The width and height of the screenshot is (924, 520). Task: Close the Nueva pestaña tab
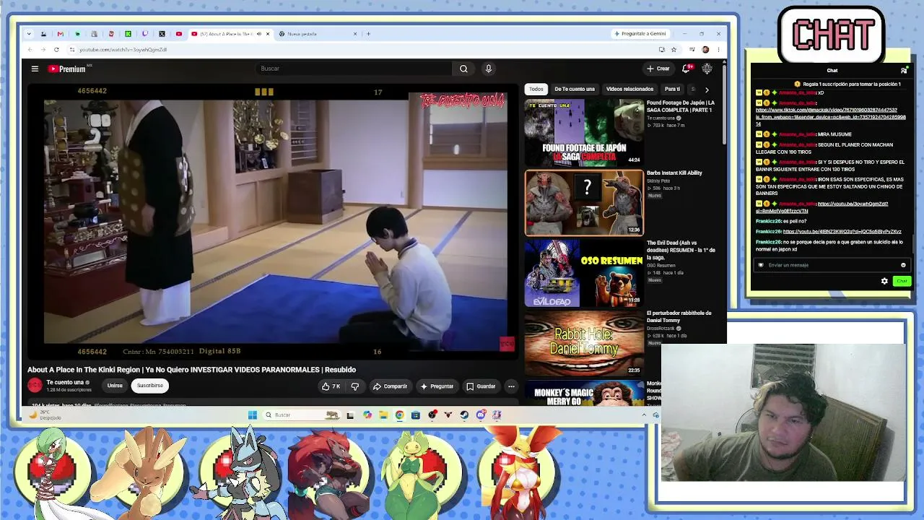tap(355, 34)
